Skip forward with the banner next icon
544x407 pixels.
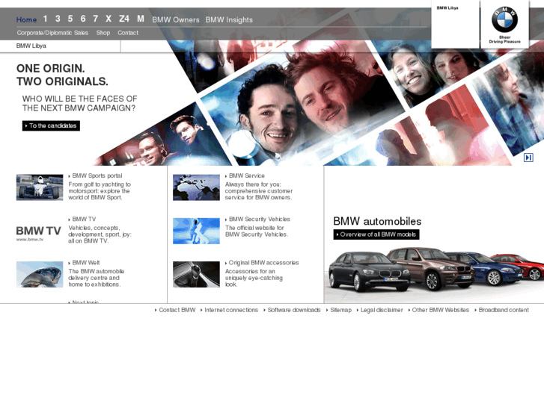coord(528,158)
